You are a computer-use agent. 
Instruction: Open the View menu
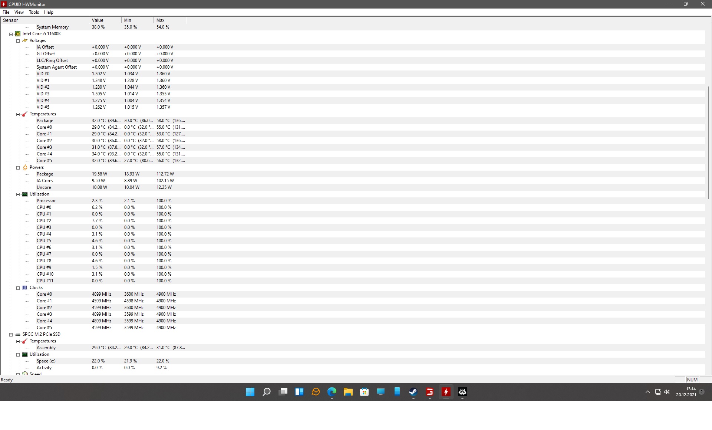coord(19,12)
